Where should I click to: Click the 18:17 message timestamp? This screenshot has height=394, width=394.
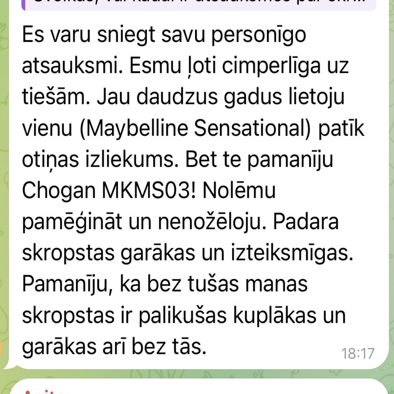point(358,354)
